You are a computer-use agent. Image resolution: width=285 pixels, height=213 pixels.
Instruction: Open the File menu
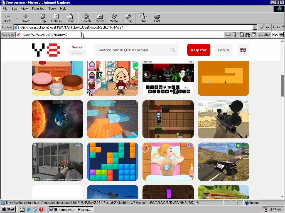click(5, 9)
